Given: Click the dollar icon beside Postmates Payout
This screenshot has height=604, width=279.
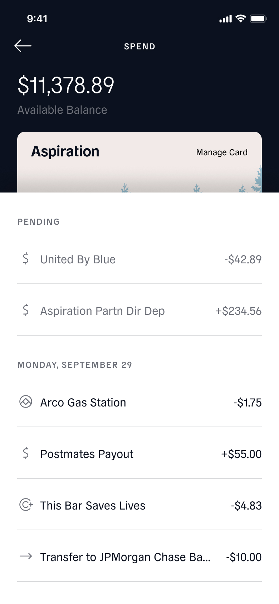Looking at the screenshot, I should pos(26,453).
